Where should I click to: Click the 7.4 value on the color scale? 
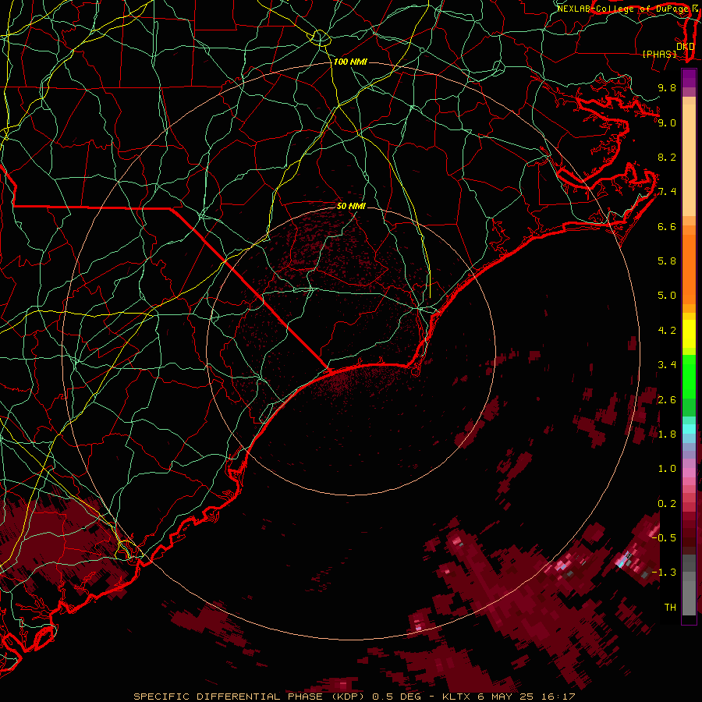tap(667, 192)
